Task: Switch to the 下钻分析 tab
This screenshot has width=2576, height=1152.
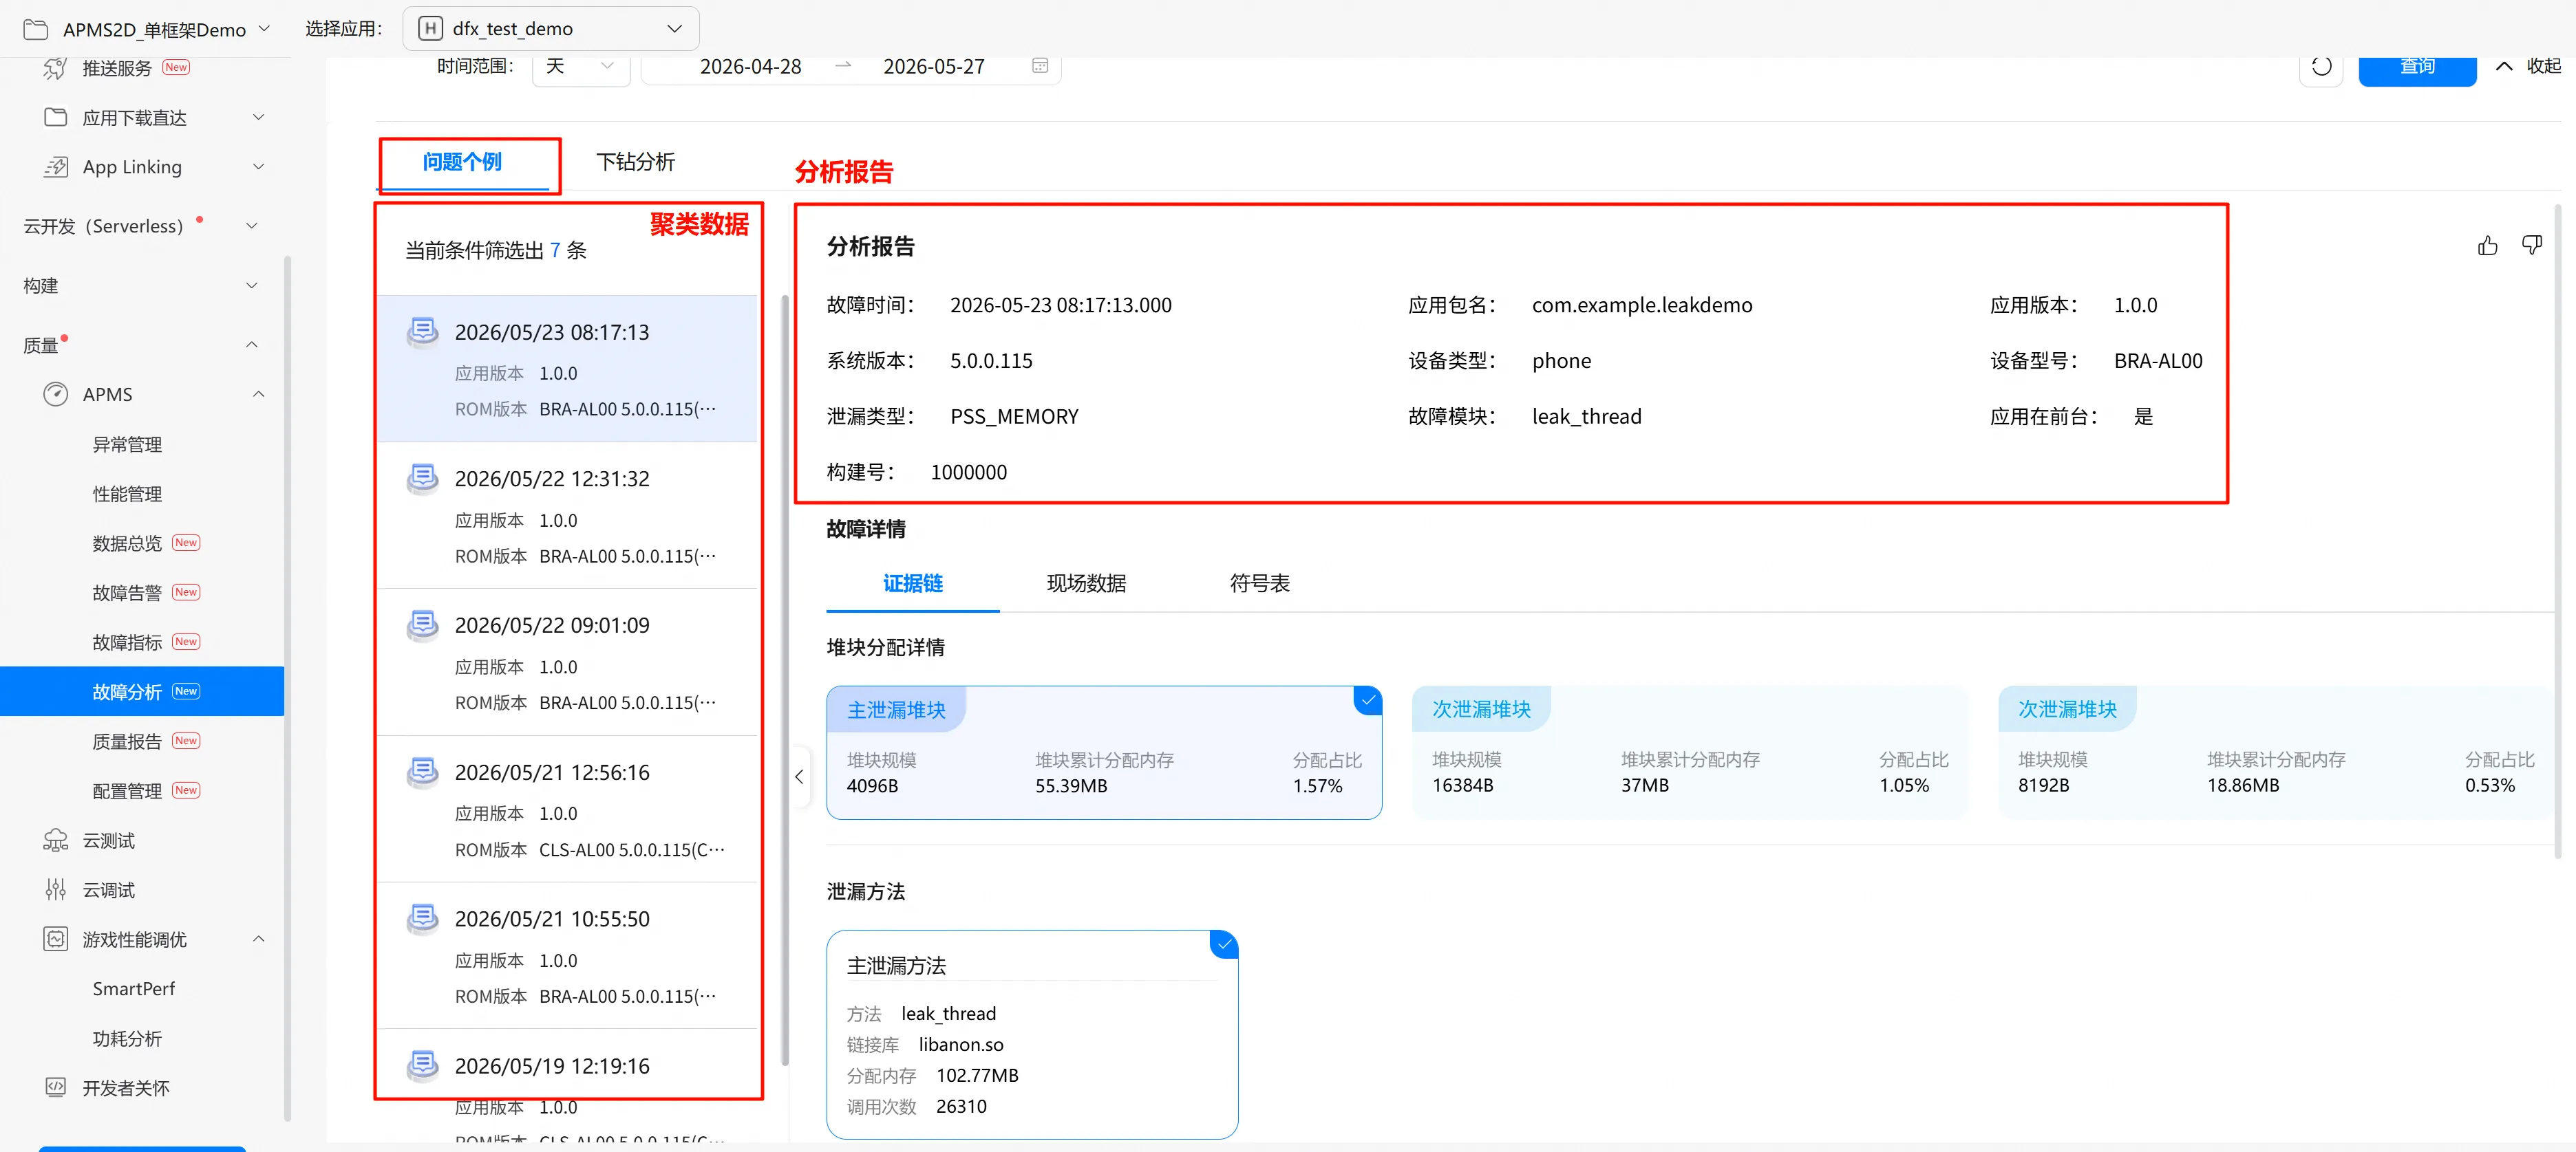Action: (x=636, y=162)
